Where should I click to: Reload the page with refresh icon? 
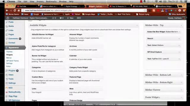pyautogui.click(x=15, y=11)
